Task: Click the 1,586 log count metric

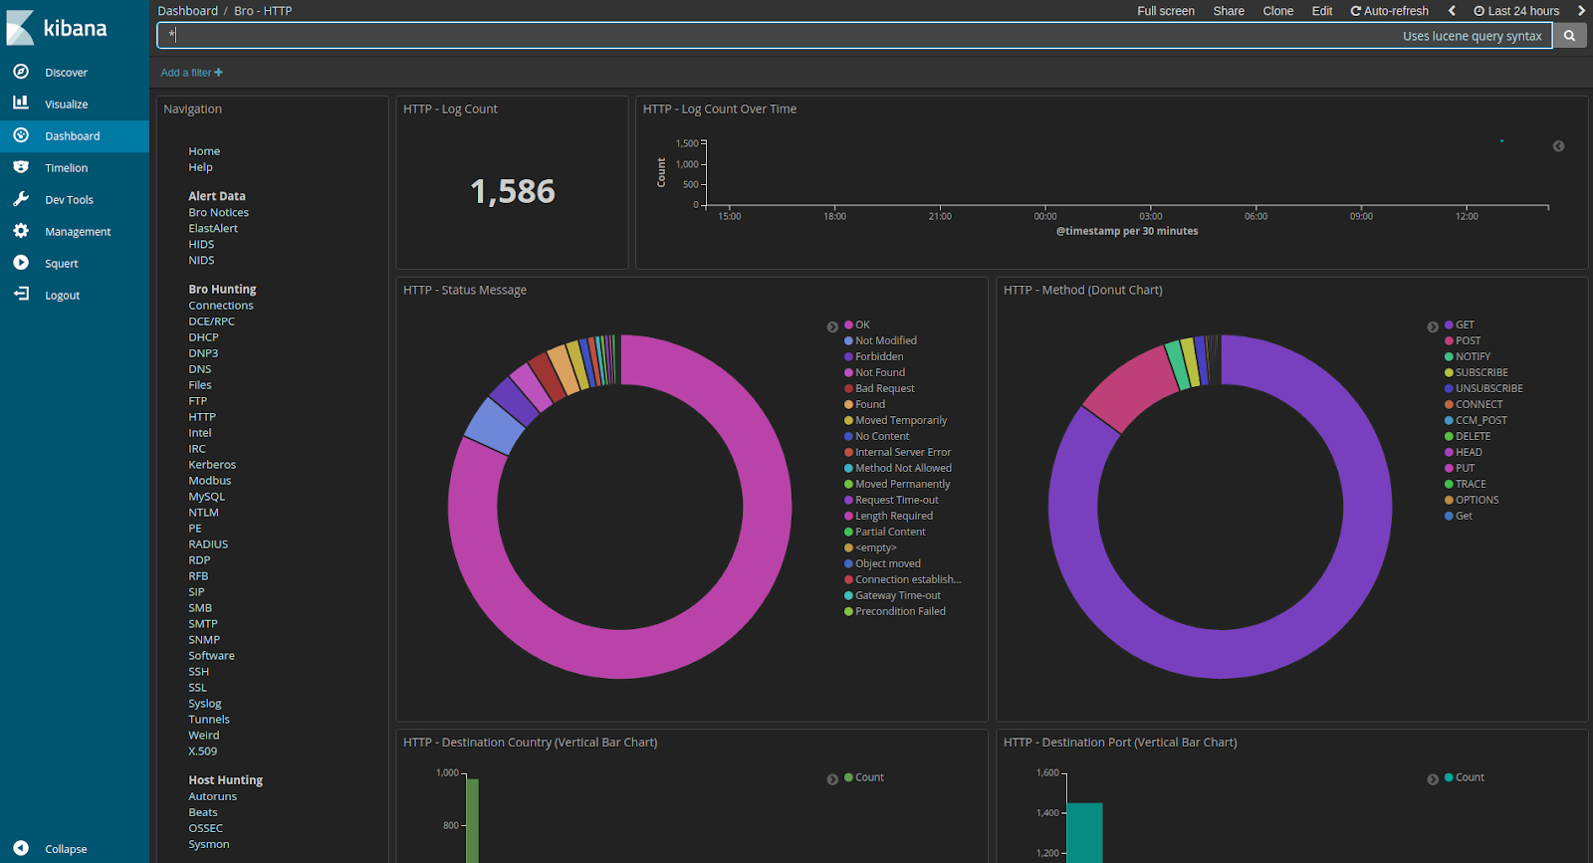Action: point(512,191)
